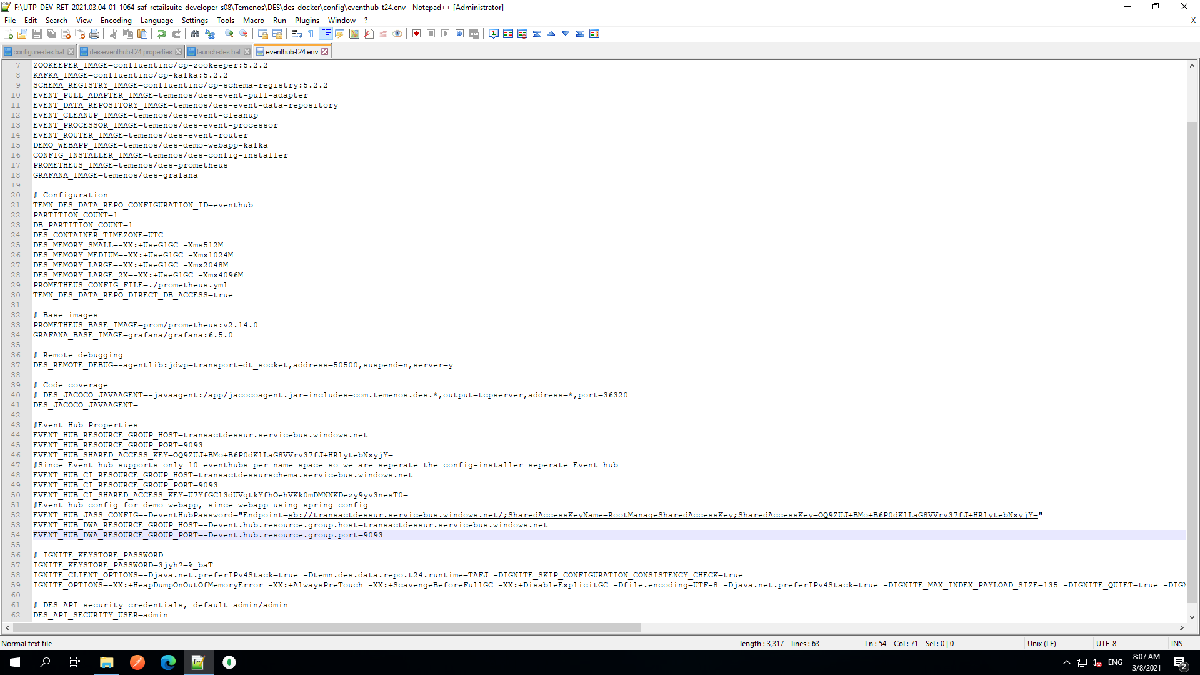Click the Zoom In toolbar icon
Screen dimensions: 1200x675
pyautogui.click(x=229, y=34)
